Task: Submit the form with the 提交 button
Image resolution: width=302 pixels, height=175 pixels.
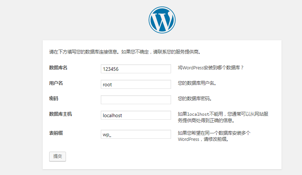Action: (x=57, y=156)
